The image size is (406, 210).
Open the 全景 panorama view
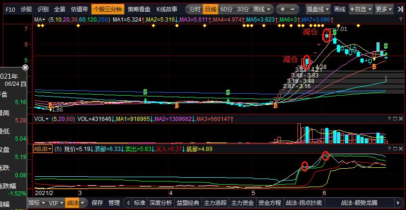pos(60,9)
